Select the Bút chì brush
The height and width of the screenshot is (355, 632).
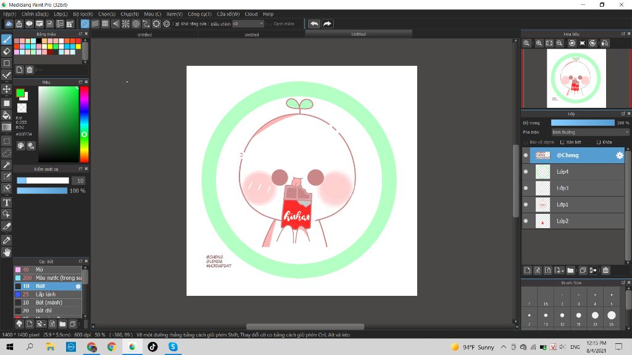(x=48, y=311)
